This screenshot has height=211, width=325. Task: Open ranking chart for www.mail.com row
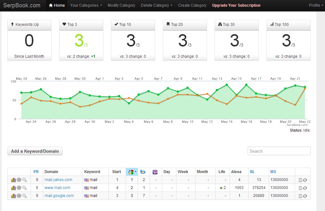(13, 188)
